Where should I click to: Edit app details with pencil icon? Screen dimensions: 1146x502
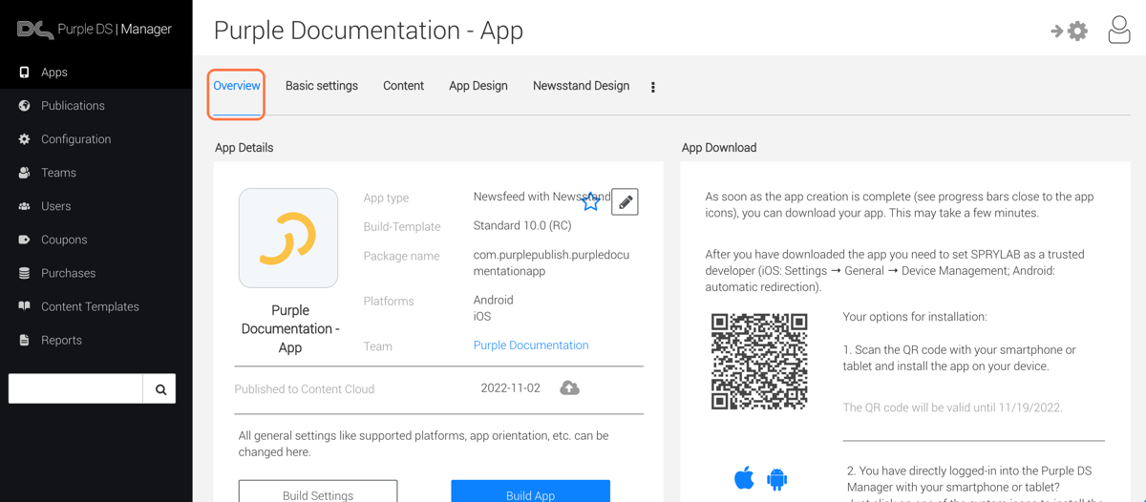pyautogui.click(x=625, y=201)
